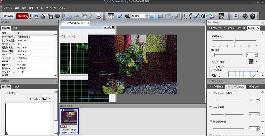Open the 6.25% zoom level dropdown
The height and width of the screenshot is (136, 265).
pos(147,16)
